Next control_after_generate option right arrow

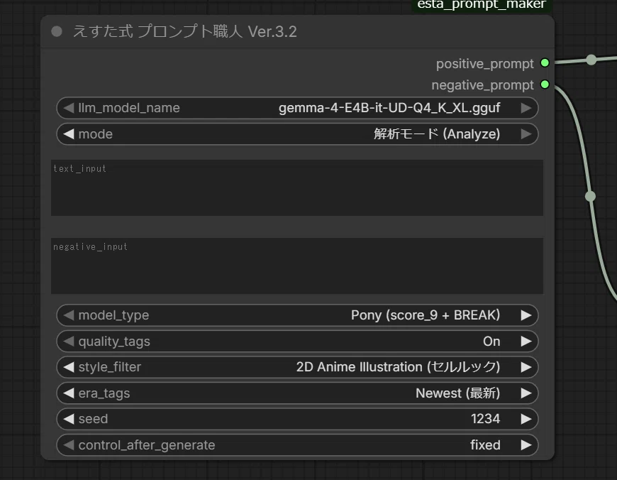(526, 445)
